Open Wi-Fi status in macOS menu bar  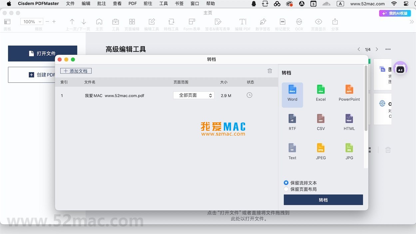[394, 4]
